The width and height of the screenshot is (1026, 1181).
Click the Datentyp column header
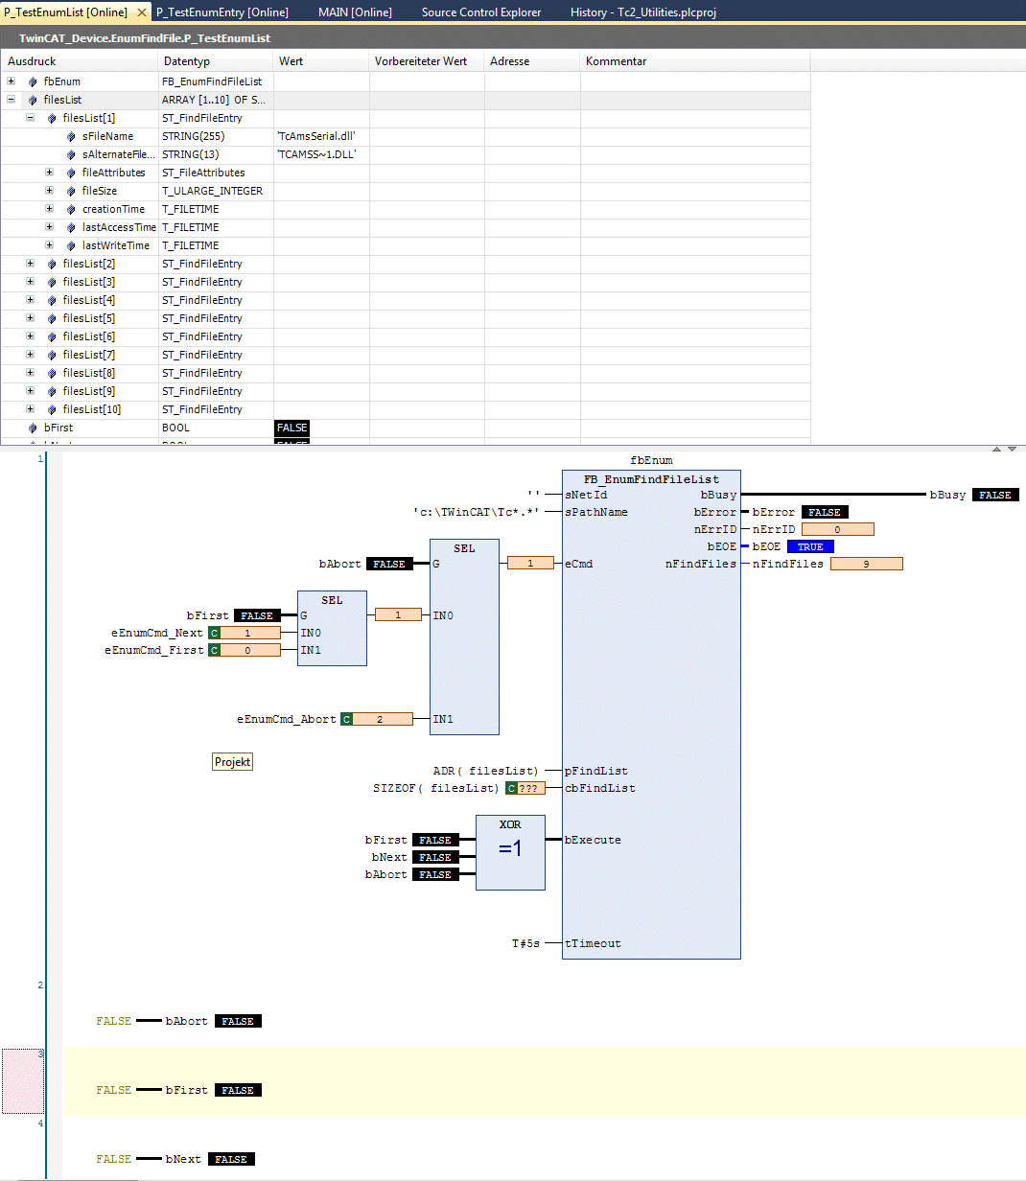coord(216,61)
